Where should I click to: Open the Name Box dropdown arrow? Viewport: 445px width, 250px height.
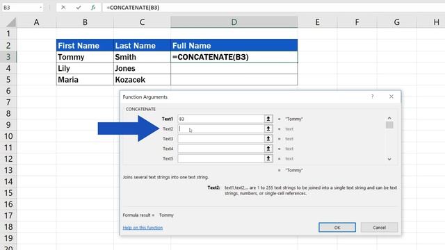tap(41, 8)
